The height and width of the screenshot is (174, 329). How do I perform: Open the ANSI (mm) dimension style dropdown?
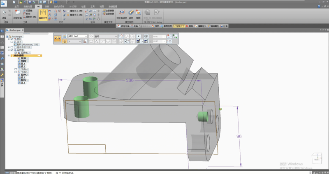click(86, 36)
